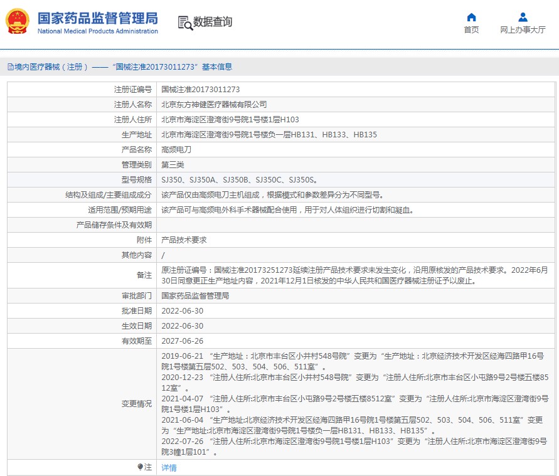Click the national emblem logo

pyautogui.click(x=17, y=21)
